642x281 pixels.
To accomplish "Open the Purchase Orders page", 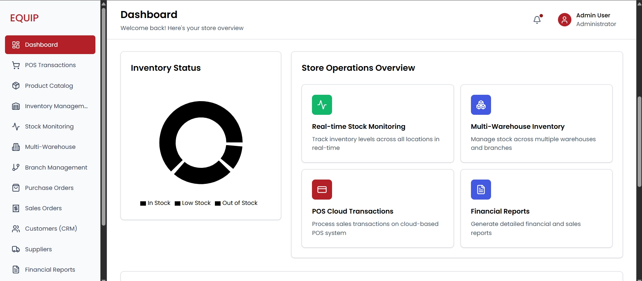I will tap(49, 188).
